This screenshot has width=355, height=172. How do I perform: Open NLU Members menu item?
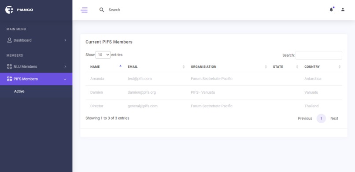click(x=36, y=66)
